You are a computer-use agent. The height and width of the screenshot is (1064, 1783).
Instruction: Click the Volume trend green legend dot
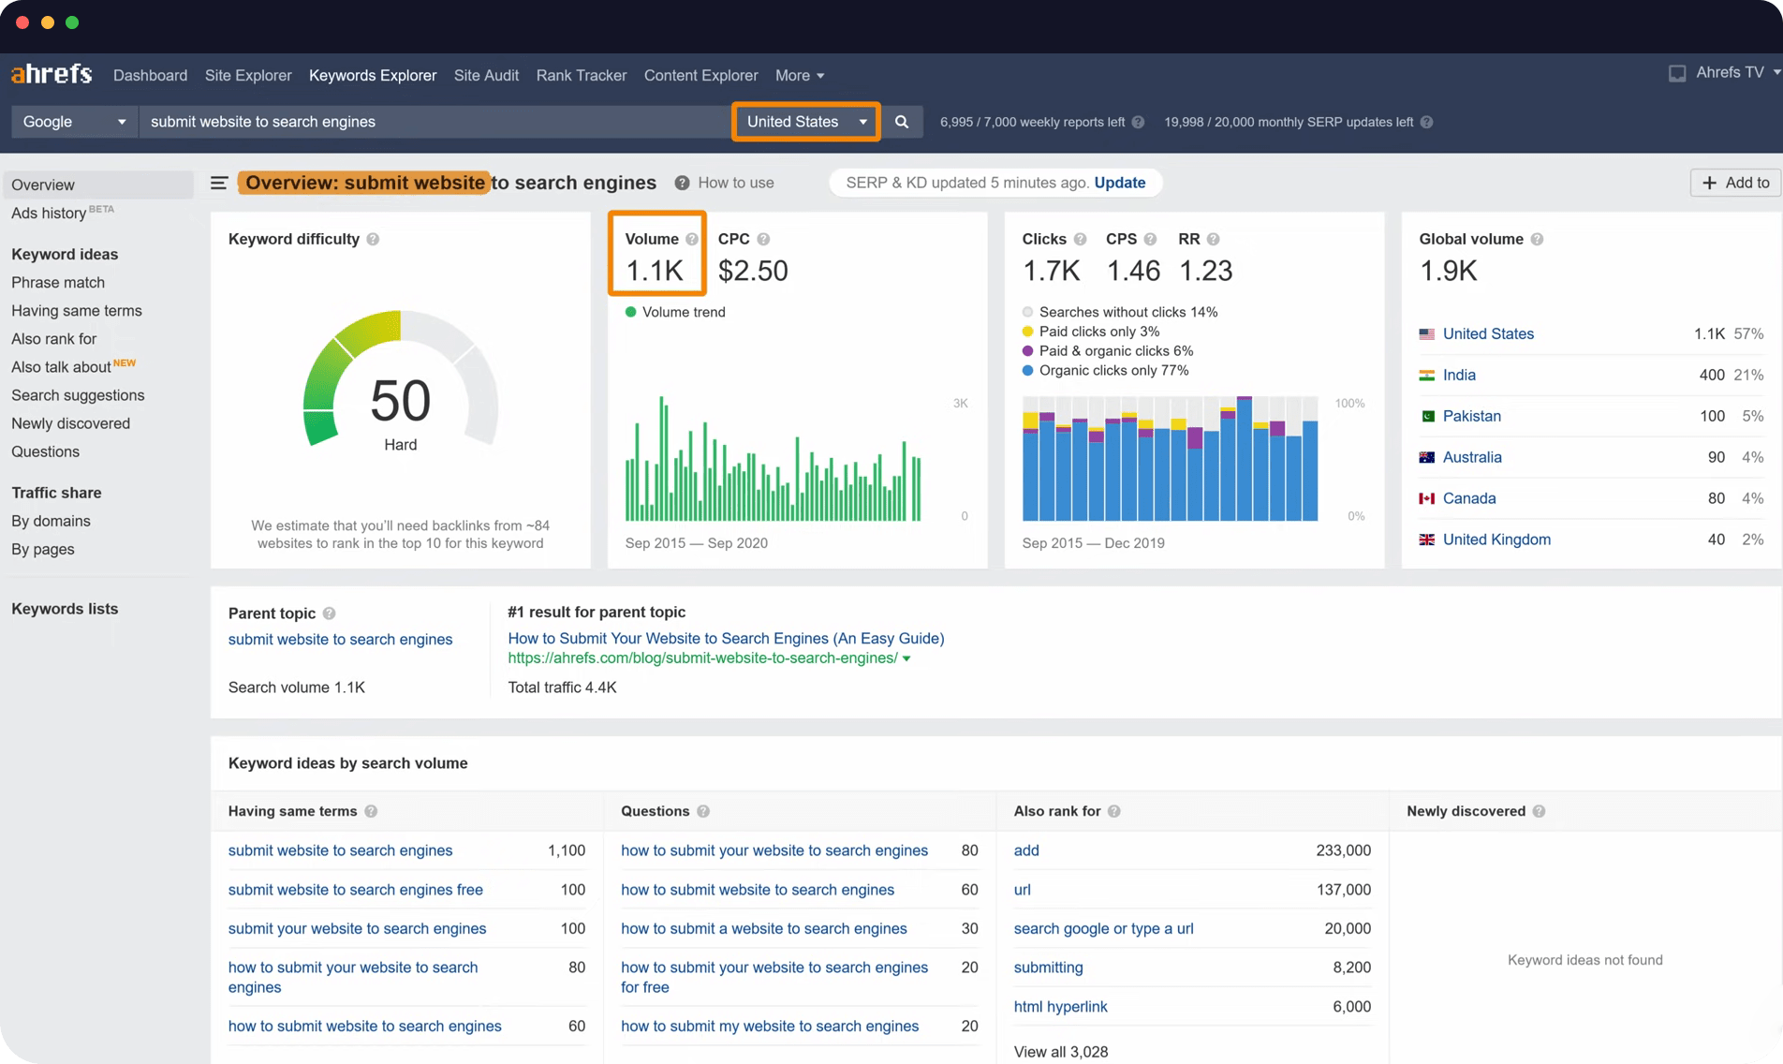(630, 312)
